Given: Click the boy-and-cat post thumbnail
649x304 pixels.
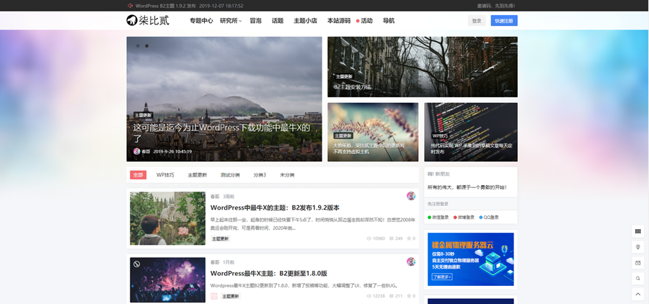Looking at the screenshot, I should 167,218.
